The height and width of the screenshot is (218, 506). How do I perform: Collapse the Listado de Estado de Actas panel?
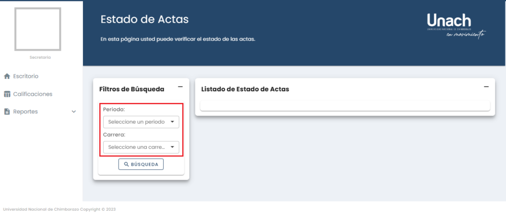pos(486,87)
